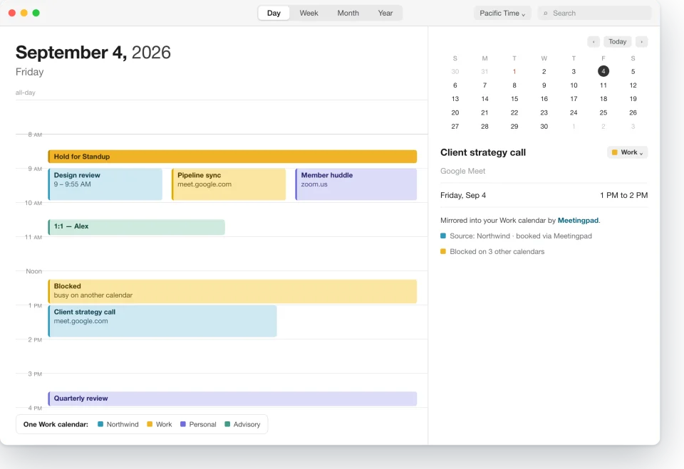The image size is (684, 469).
Task: Click the Northwind color swatch in legend
Action: click(x=100, y=424)
